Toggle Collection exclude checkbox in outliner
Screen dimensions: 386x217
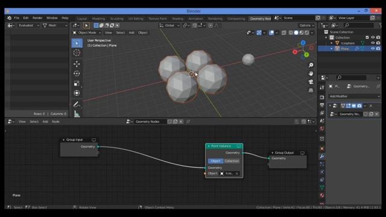coord(367,37)
